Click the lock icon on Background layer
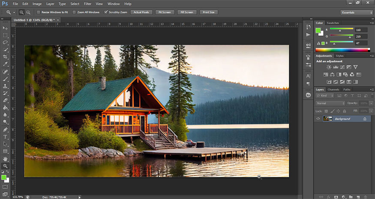This screenshot has width=375, height=199. [365, 119]
